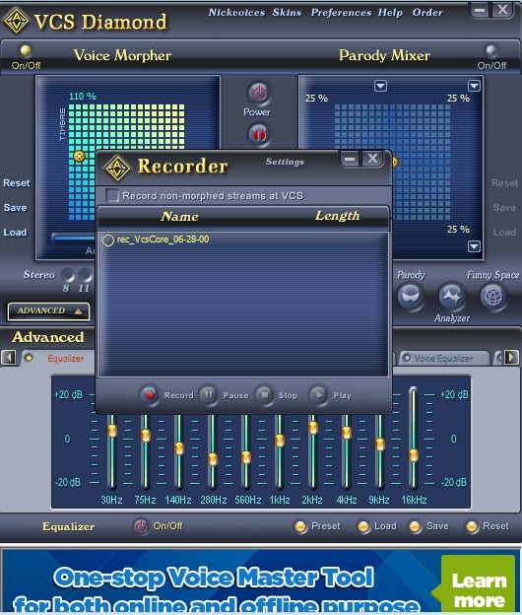The height and width of the screenshot is (615, 522).
Task: Open the Analyzer icon
Action: pos(452,297)
